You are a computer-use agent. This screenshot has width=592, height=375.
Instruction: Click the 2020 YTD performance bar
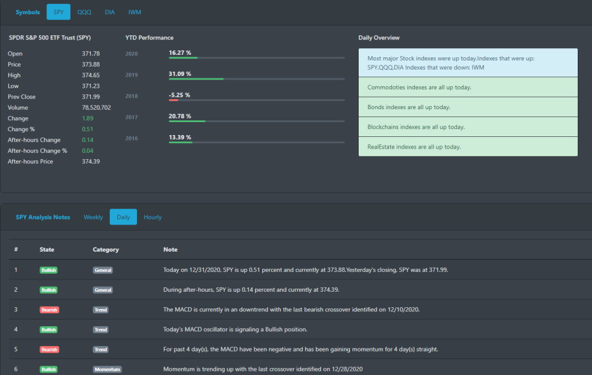(257, 58)
